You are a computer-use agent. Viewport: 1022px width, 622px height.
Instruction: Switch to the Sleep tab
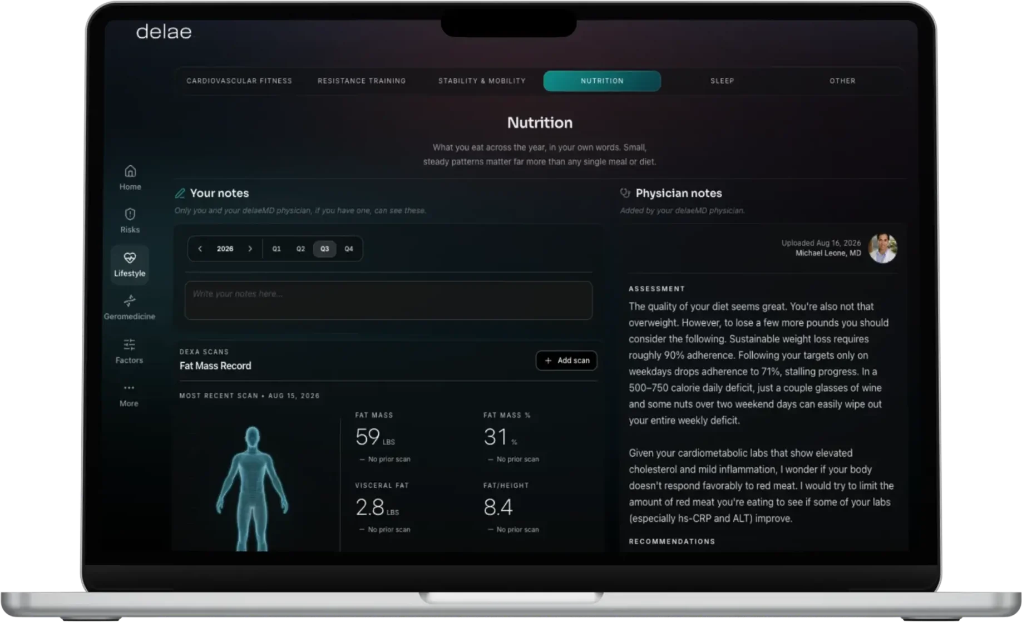pos(722,81)
